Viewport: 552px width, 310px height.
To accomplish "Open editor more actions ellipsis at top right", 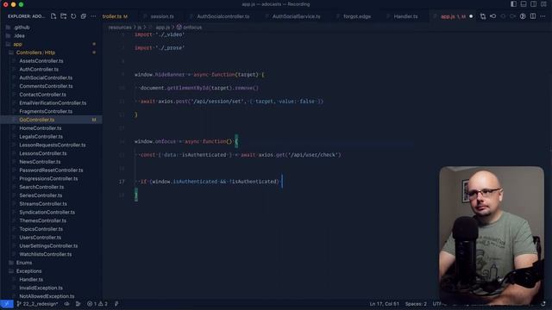I will 543,16.
